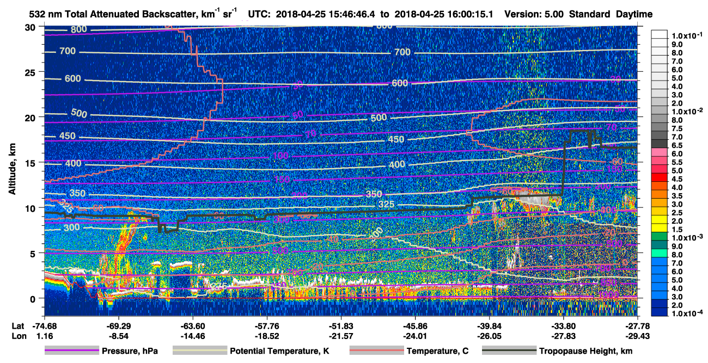Click longitude value -26.05
The height and width of the screenshot is (363, 708).
click(490, 336)
